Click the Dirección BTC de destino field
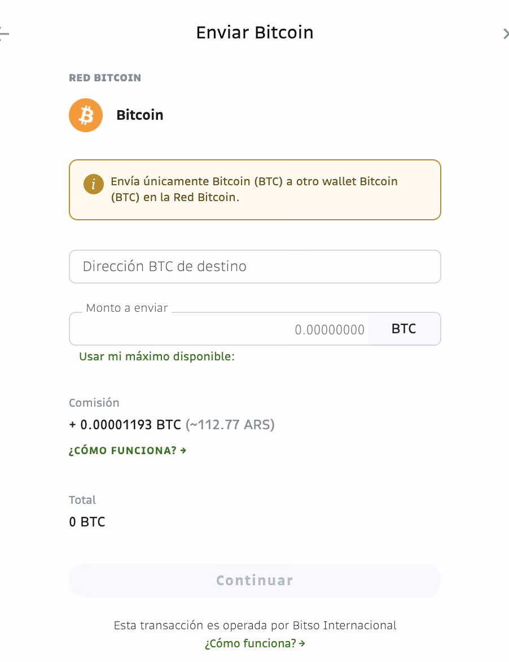 point(254,266)
